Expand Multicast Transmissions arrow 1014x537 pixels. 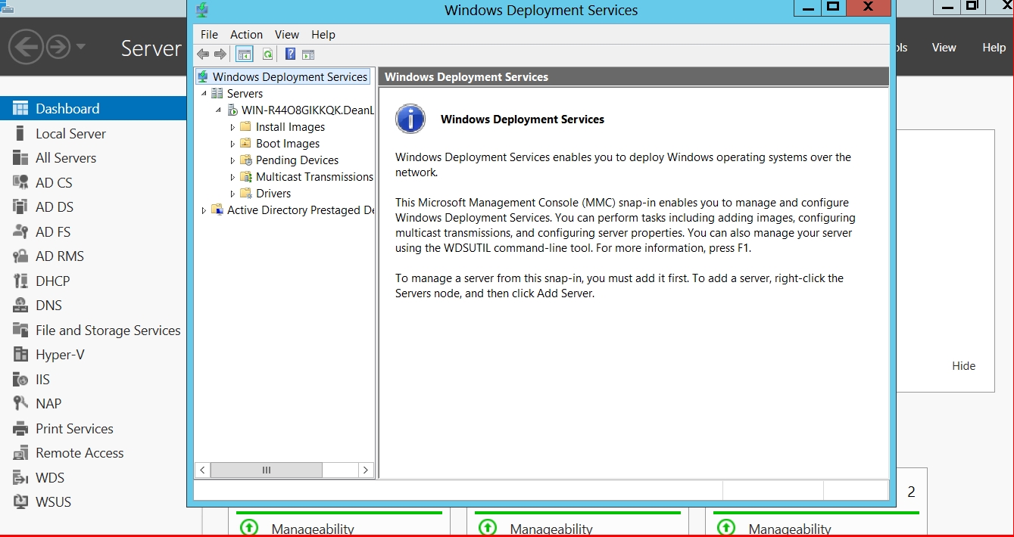(232, 177)
